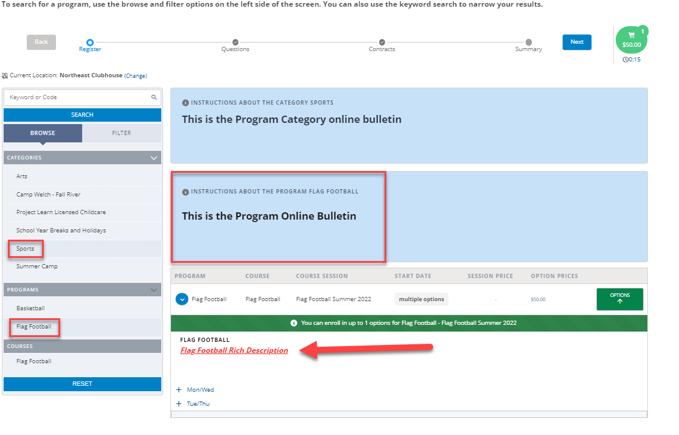Click the Keyword or Code input field

coord(79,97)
